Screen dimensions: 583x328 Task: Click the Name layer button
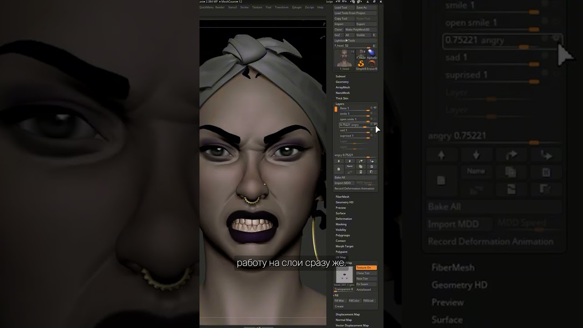tap(350, 166)
